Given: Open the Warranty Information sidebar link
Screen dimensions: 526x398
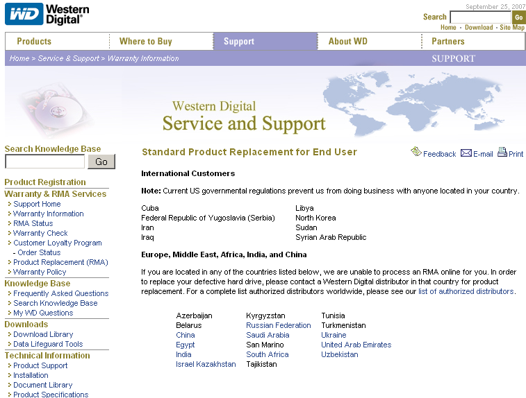Looking at the screenshot, I should pos(49,214).
